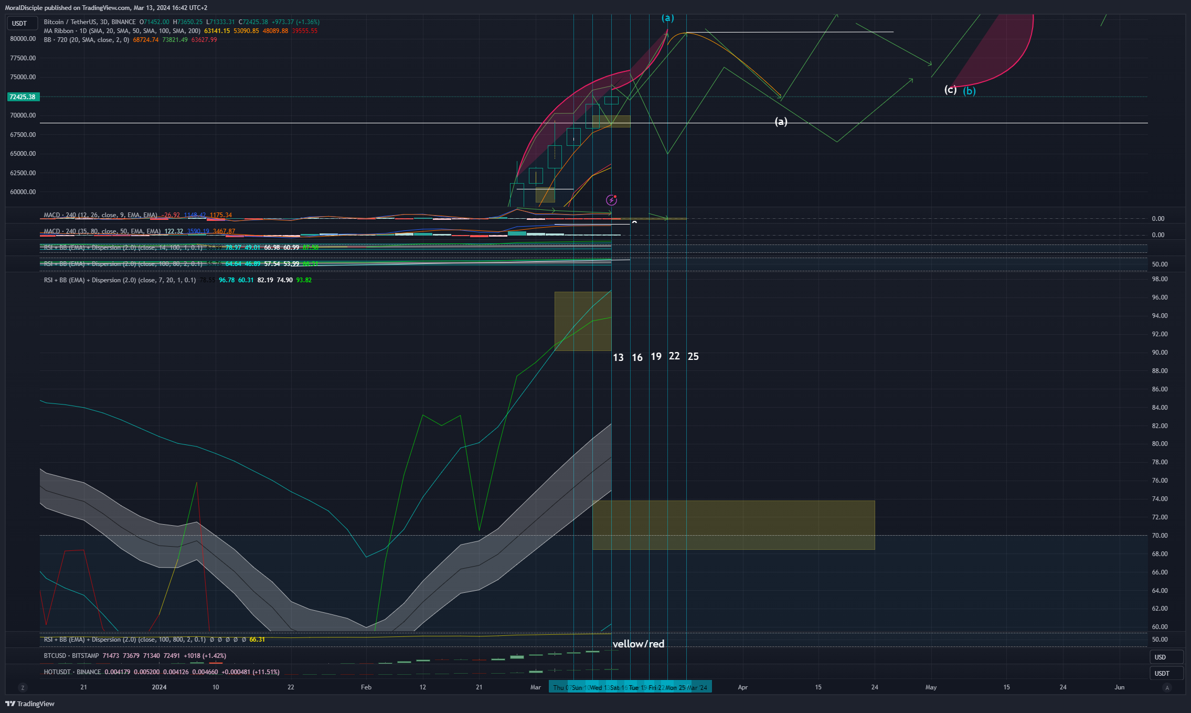The width and height of the screenshot is (1191, 713).
Task: Click the red 39555.55 MA Ribbon value
Action: click(305, 31)
